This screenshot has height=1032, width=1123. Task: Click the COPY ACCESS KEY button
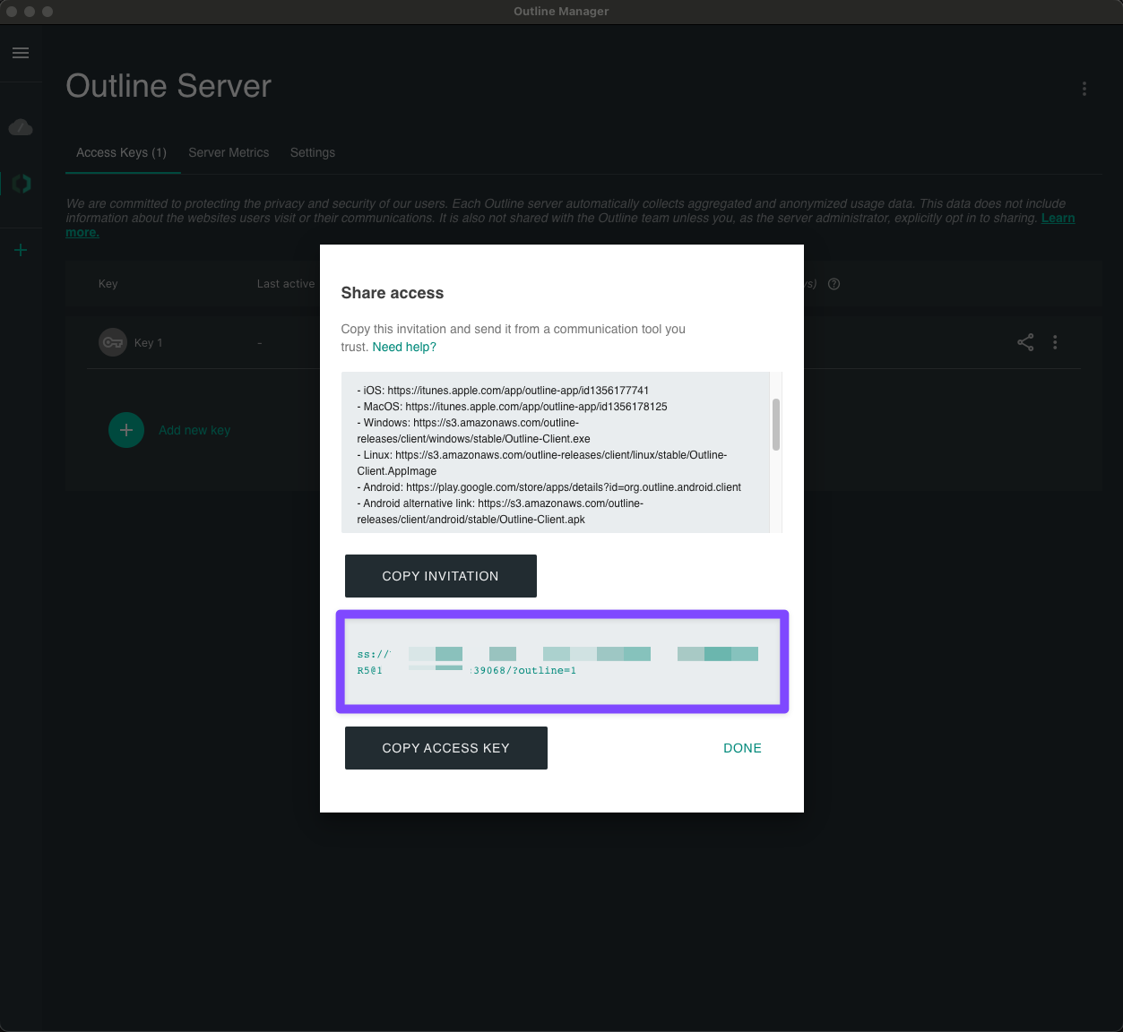446,748
